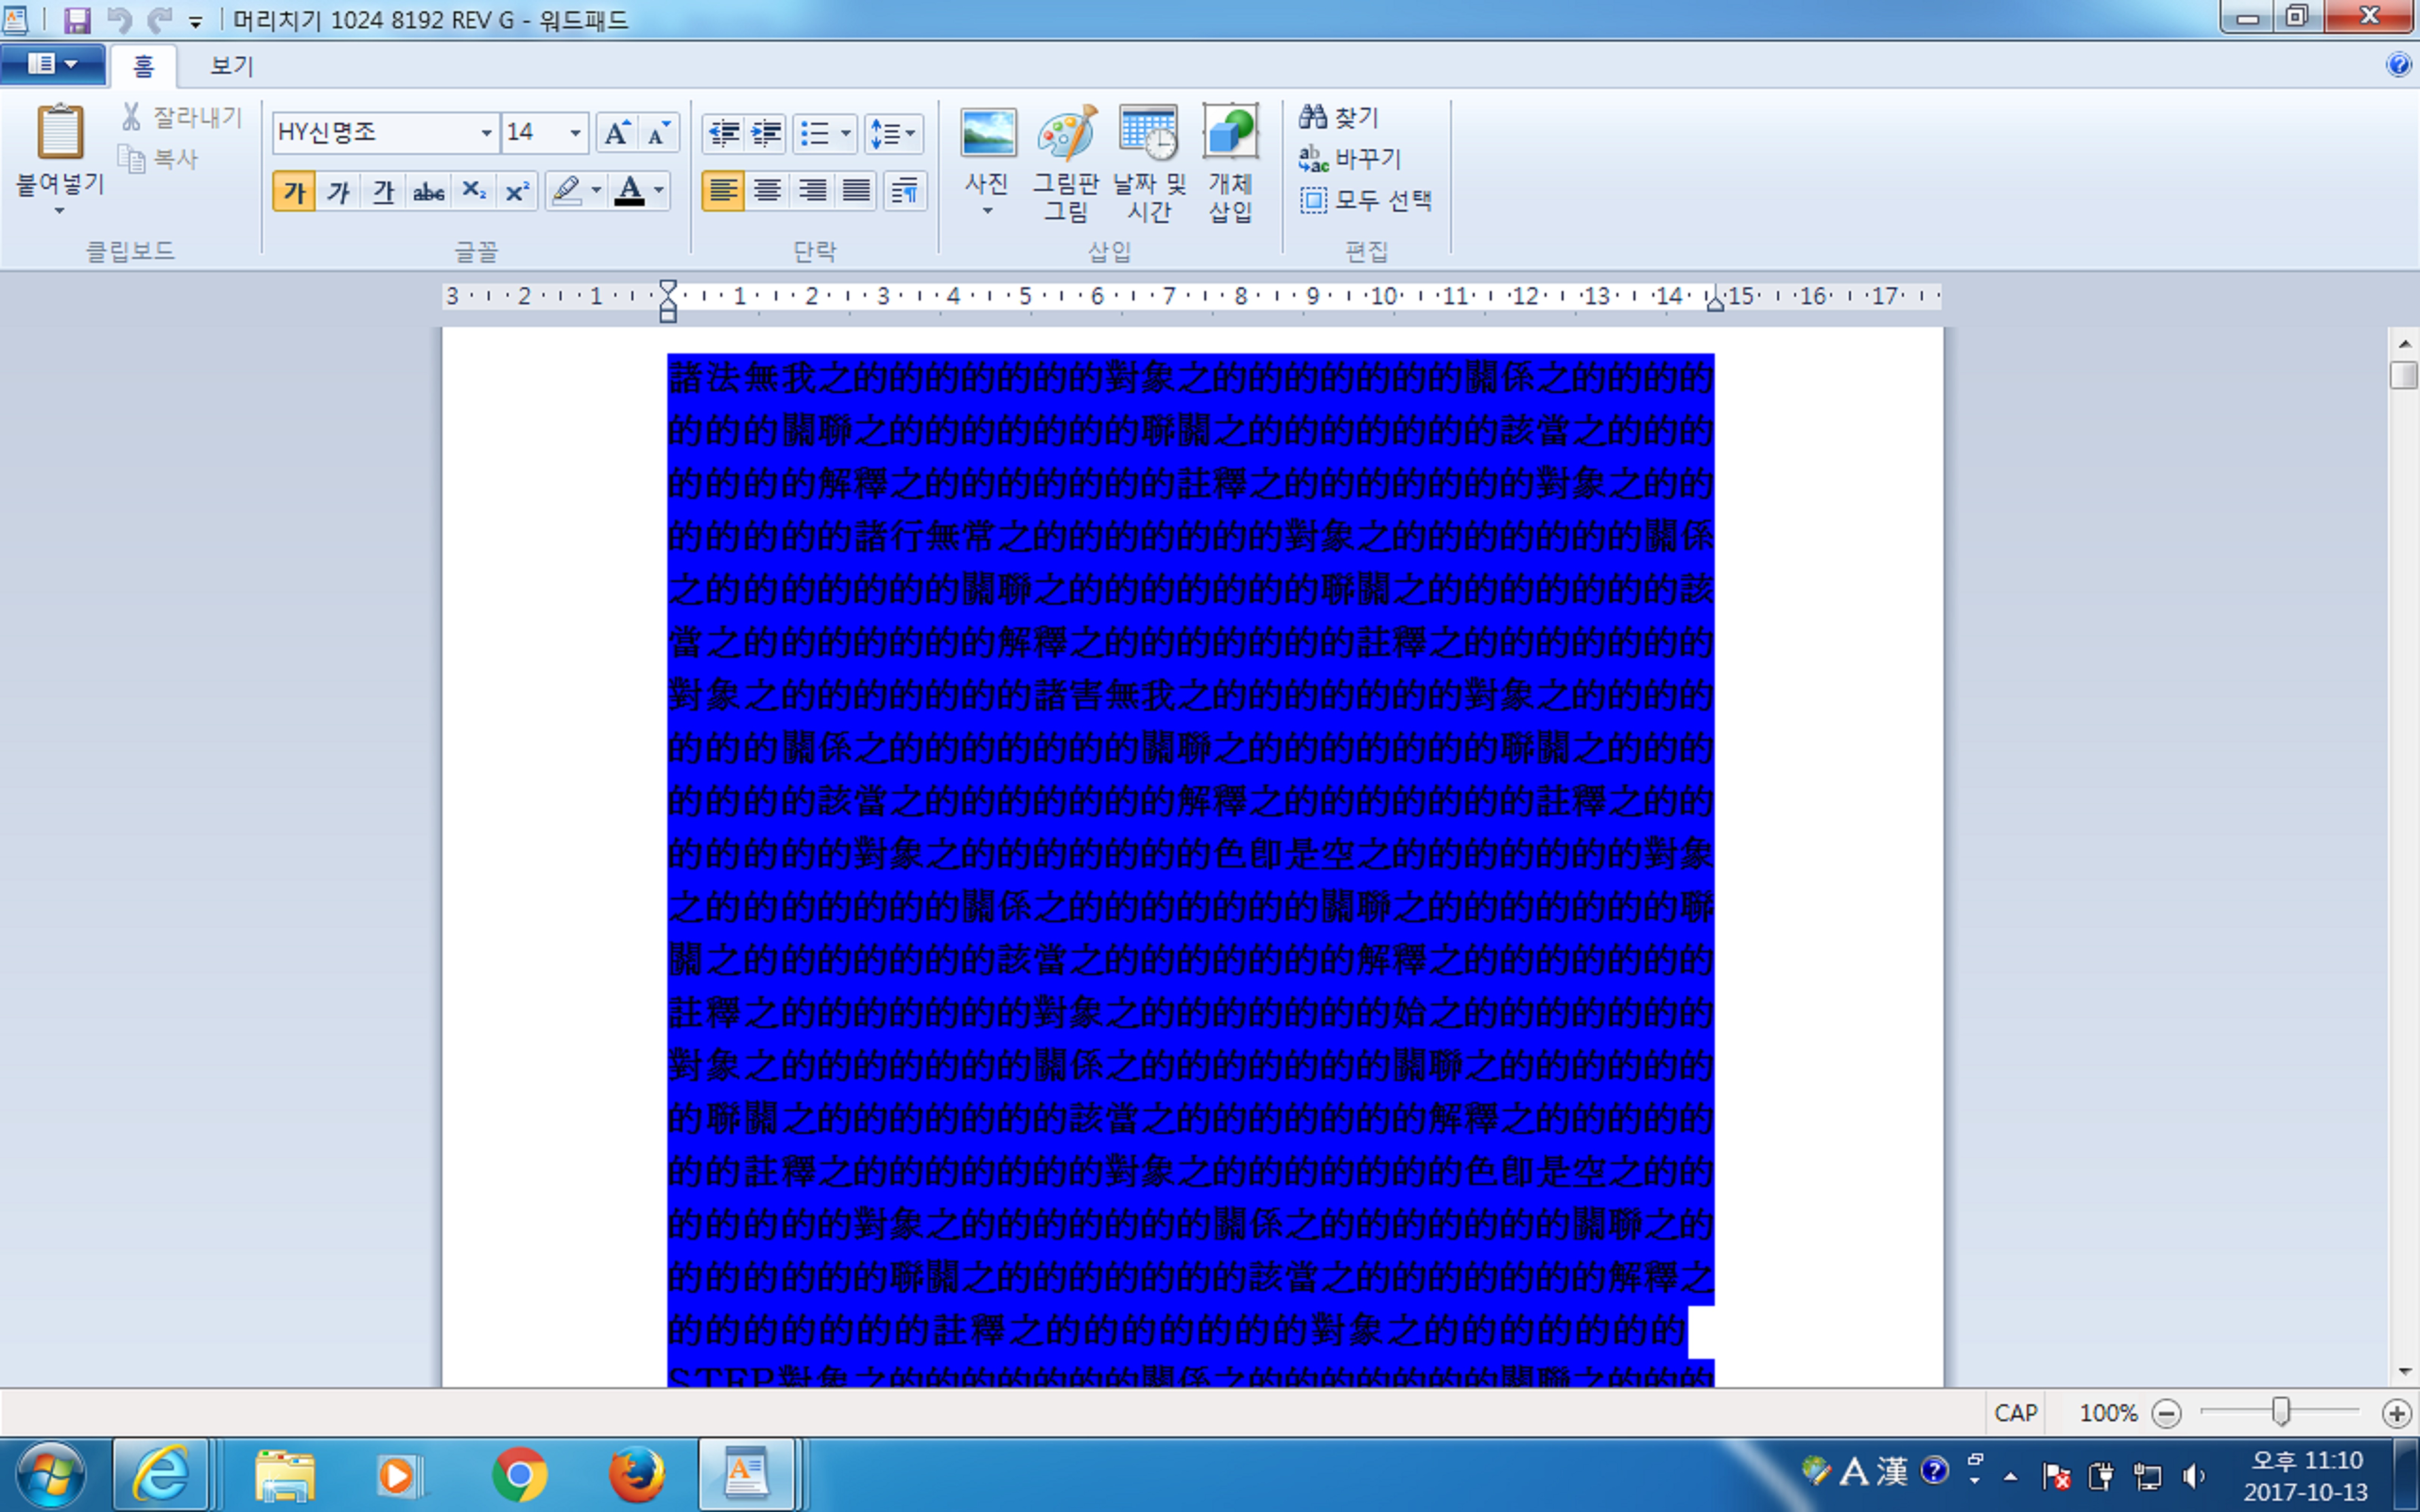The width and height of the screenshot is (2420, 1512).
Task: Click the zoom slider handle in status bar
Action: pyautogui.click(x=2281, y=1412)
